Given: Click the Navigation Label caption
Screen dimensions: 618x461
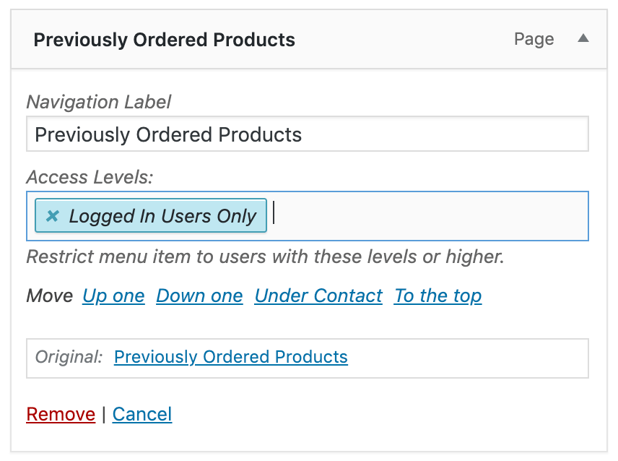Looking at the screenshot, I should pyautogui.click(x=99, y=102).
